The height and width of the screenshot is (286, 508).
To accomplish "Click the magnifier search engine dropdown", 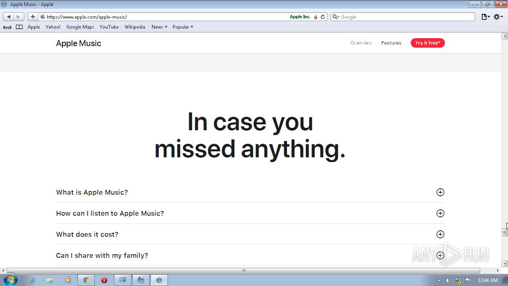I will point(336,17).
